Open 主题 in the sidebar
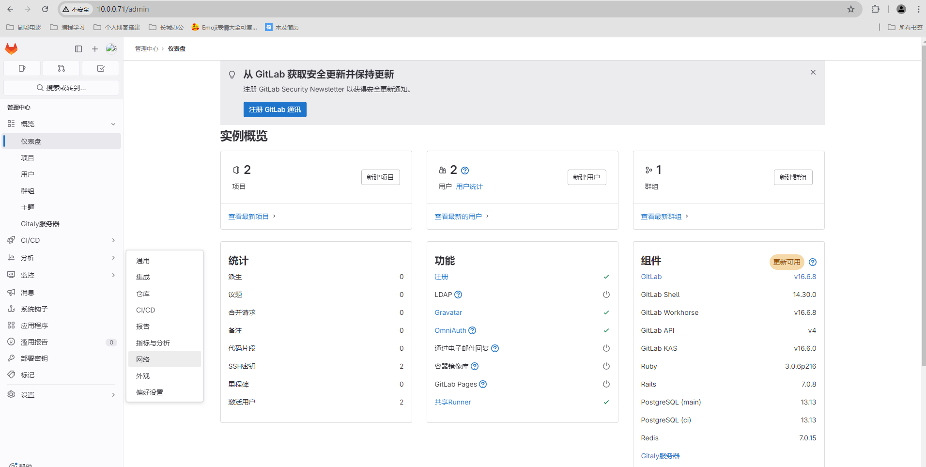 [62, 207]
